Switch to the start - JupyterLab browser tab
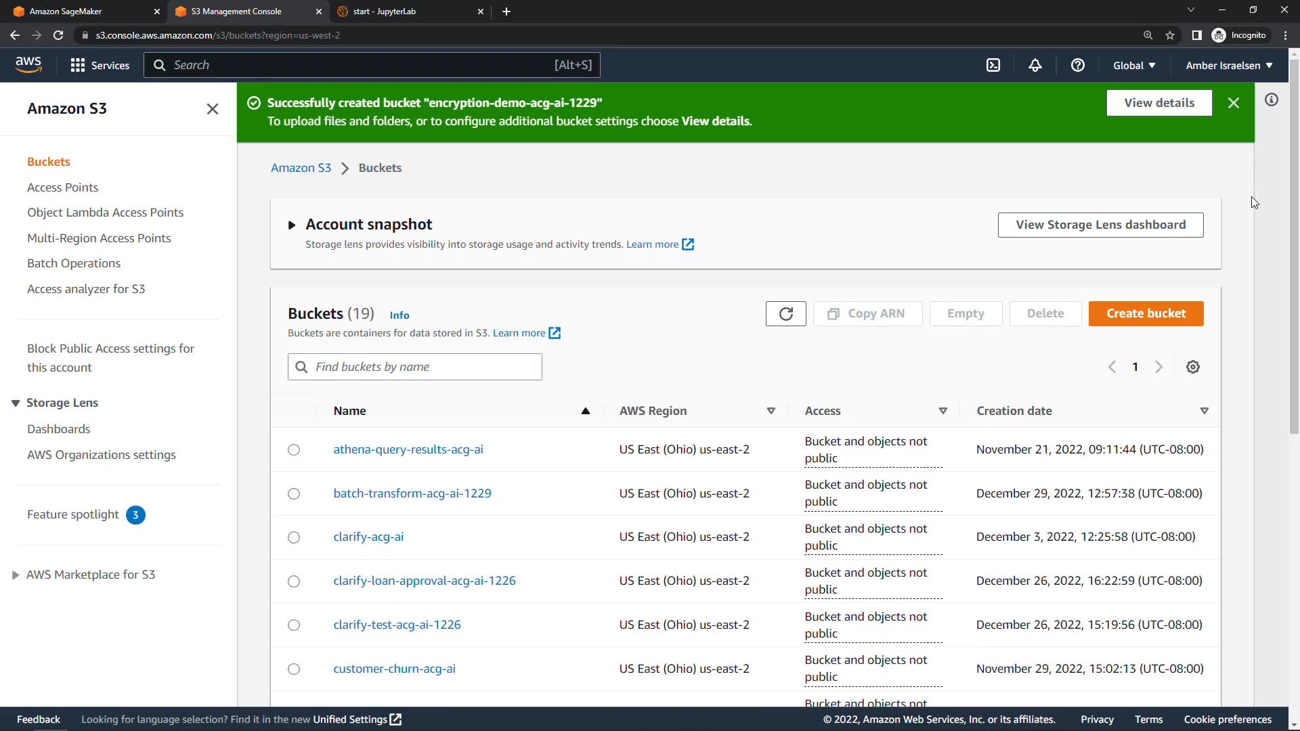This screenshot has height=731, width=1300. tap(385, 12)
